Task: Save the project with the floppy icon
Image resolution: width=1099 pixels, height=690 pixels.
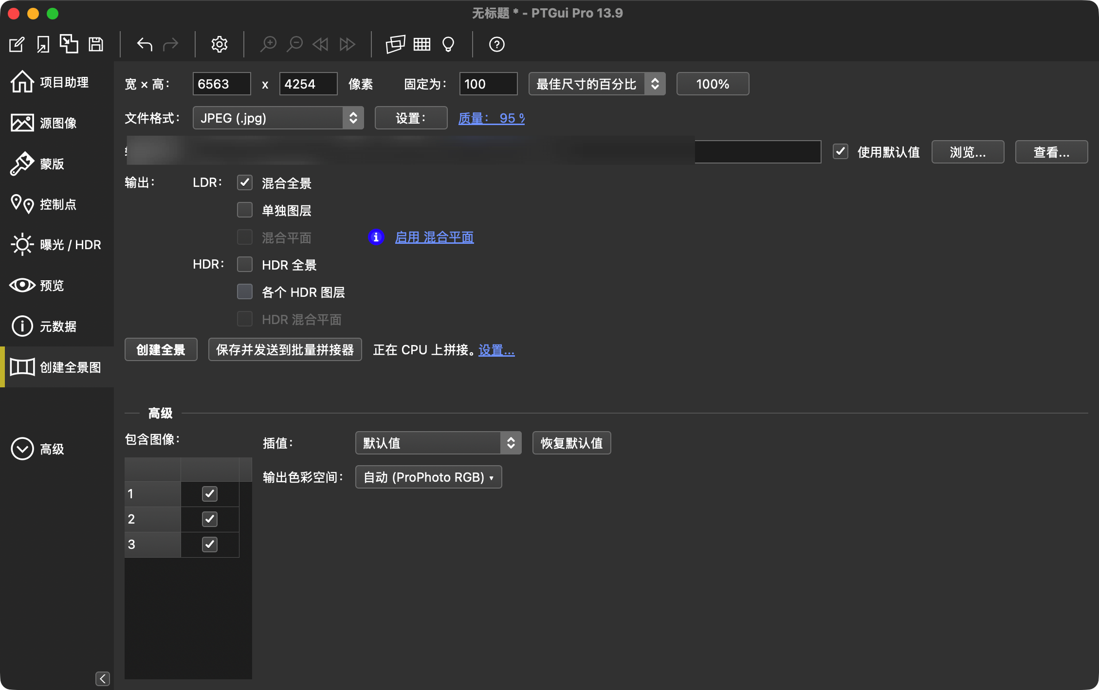Action: [96, 44]
